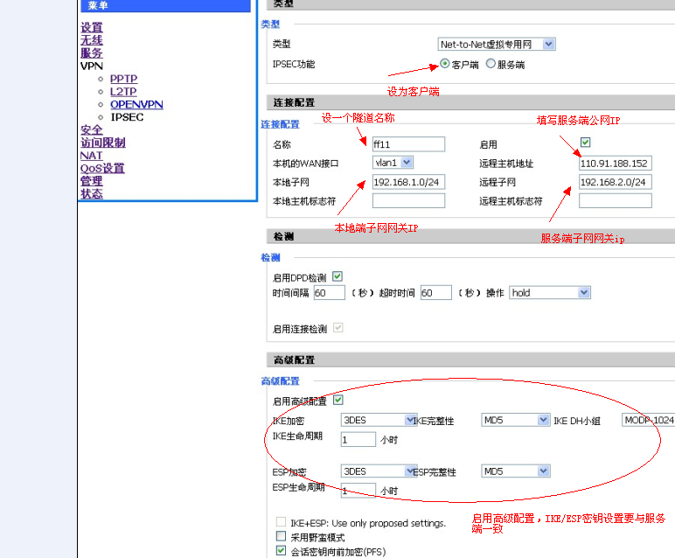Image resolution: width=675 pixels, height=558 pixels.
Task: Select the 客户端 radio button
Action: (x=445, y=64)
